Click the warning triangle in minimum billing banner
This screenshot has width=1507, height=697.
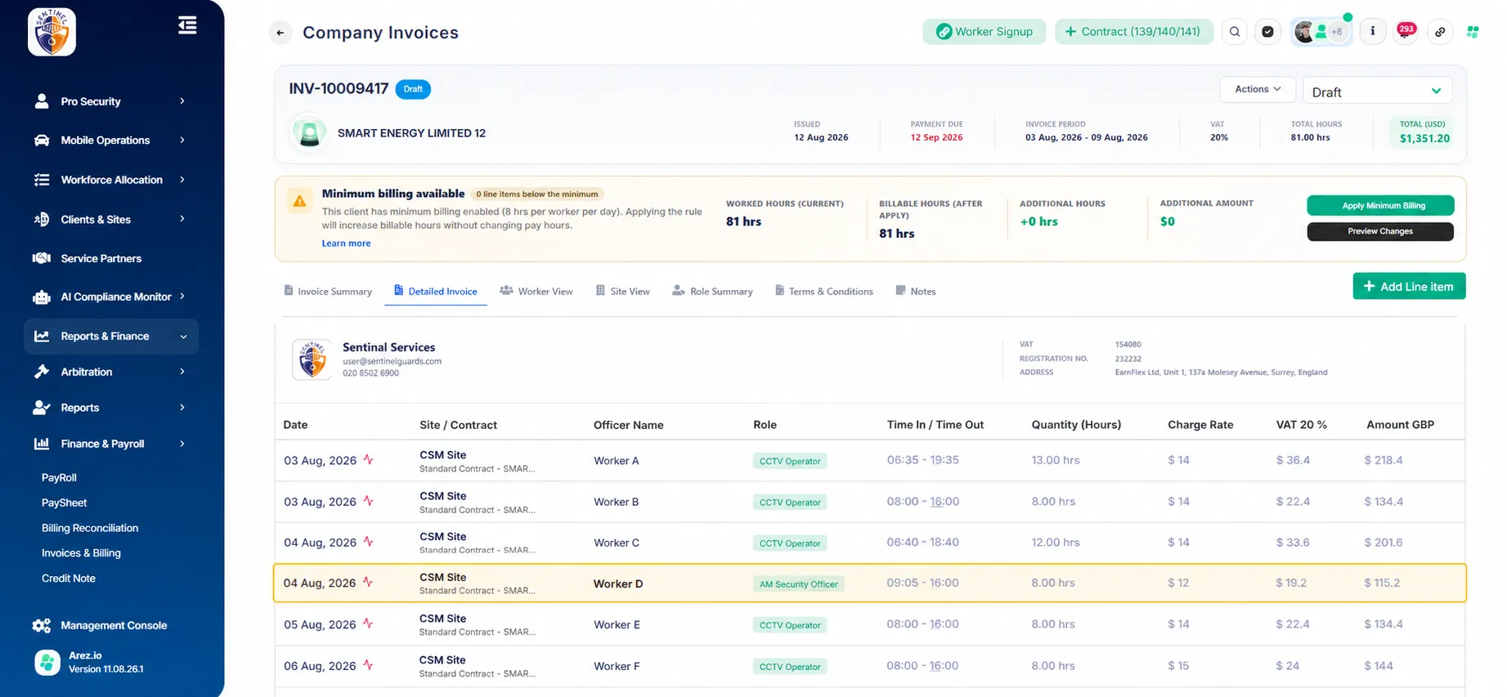(300, 201)
